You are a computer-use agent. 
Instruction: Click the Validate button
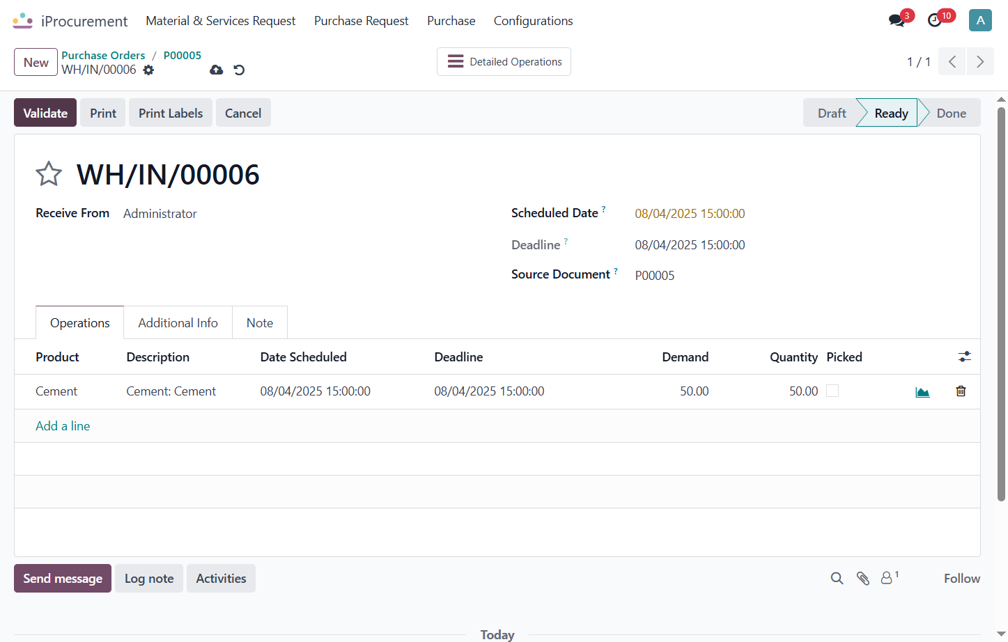click(45, 113)
